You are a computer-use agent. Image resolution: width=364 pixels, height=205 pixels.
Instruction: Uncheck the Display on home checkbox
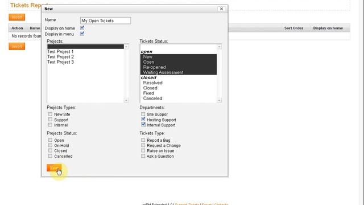click(82, 28)
